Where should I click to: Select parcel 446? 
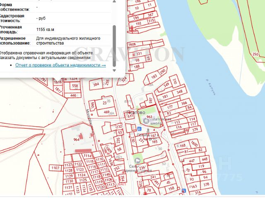[x=73, y=95]
